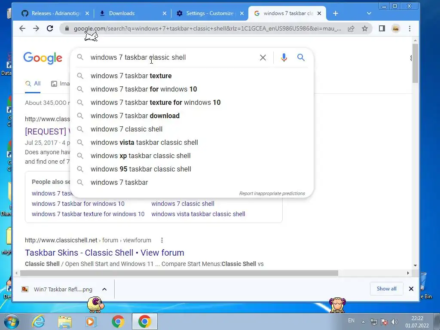
Task: Close the Downloads tab
Action: (x=165, y=13)
